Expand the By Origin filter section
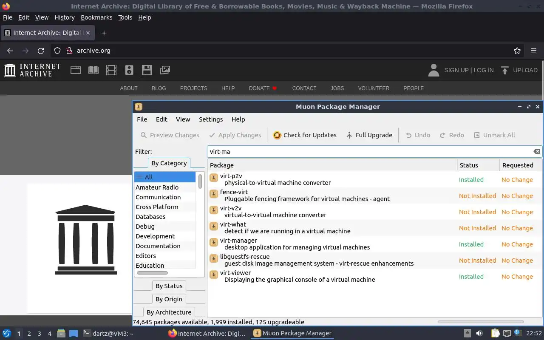 (x=169, y=299)
